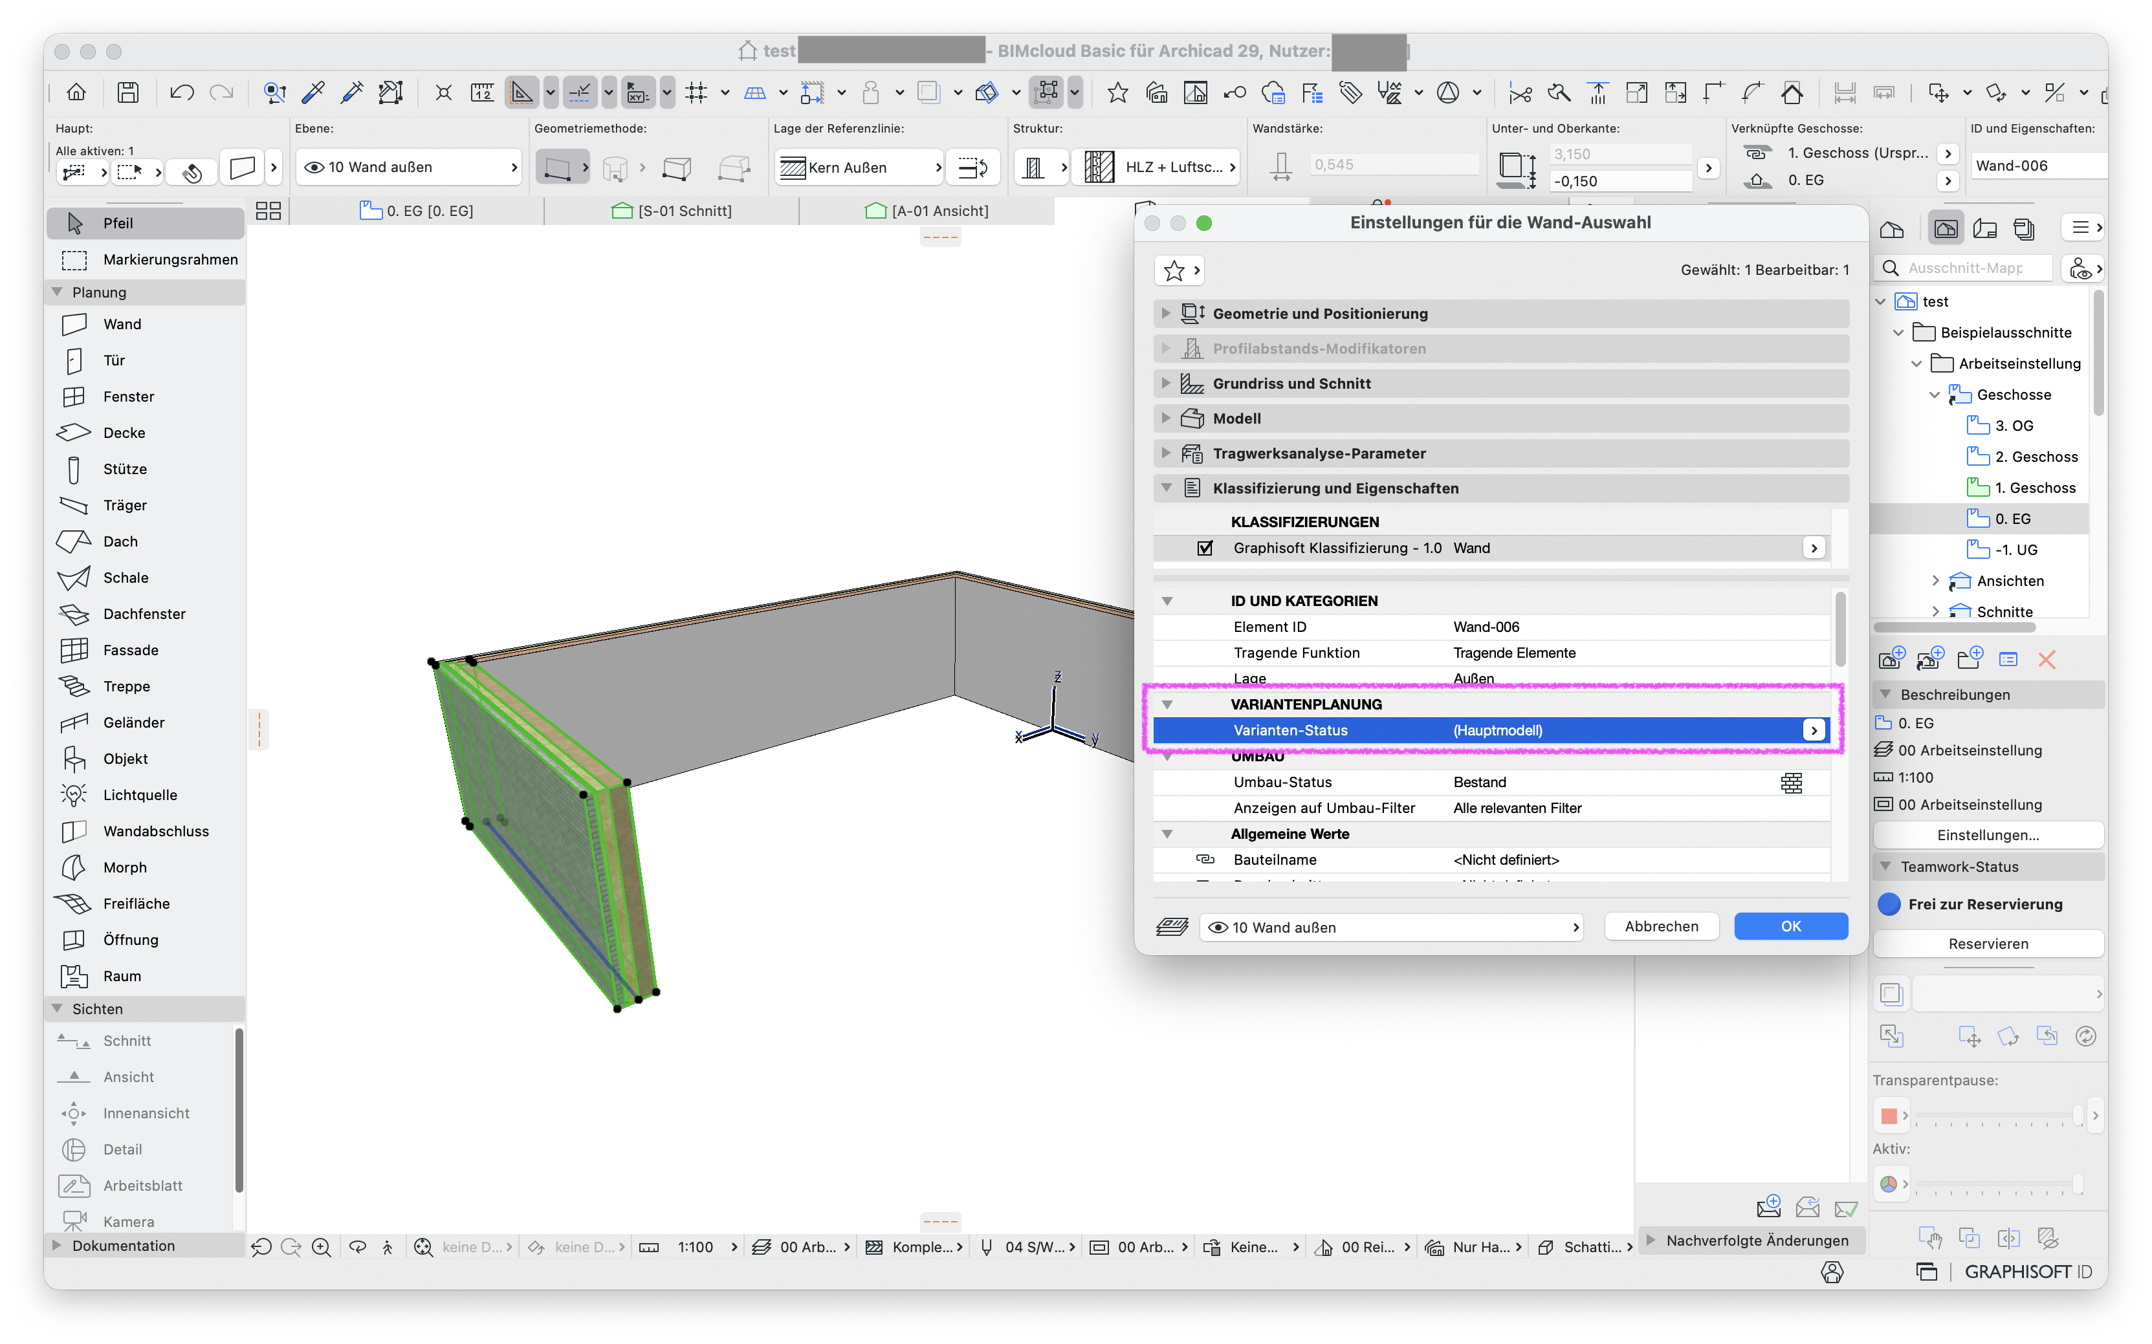The width and height of the screenshot is (2152, 1344).
Task: Open the Kern Außen reference line dropdown
Action: pos(859,168)
